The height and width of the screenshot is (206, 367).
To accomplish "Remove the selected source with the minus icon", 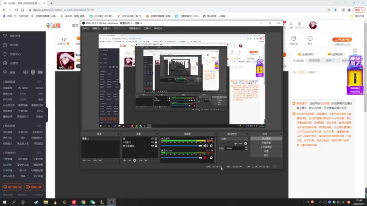I will coord(130,161).
